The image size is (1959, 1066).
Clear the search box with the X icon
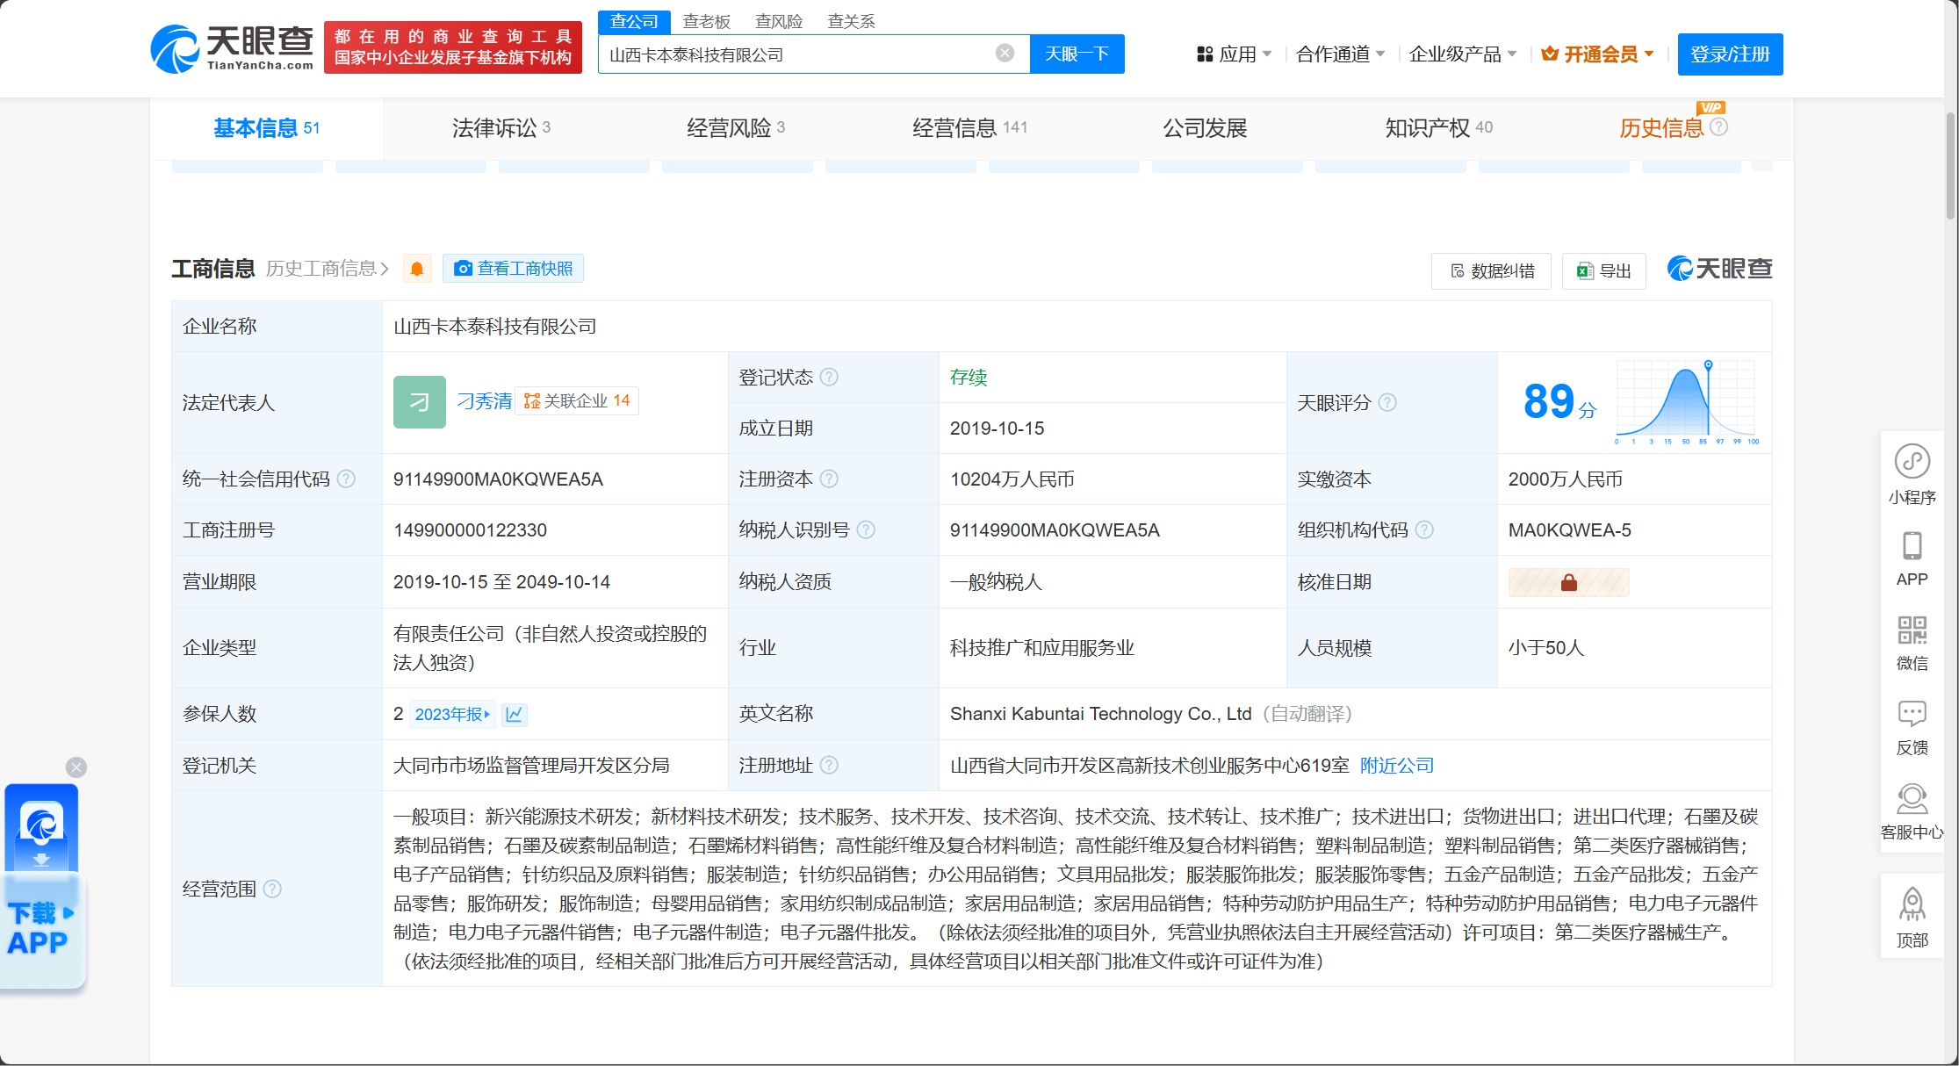1005,54
